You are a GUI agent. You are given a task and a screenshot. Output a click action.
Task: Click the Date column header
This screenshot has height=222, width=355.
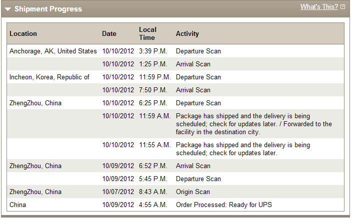pos(109,34)
